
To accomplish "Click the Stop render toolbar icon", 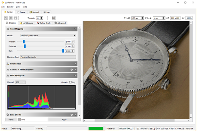I will coord(16,18).
